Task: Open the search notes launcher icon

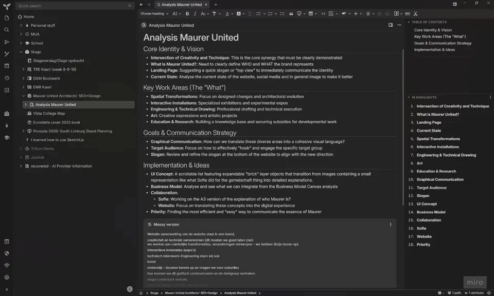Action: coord(7,30)
